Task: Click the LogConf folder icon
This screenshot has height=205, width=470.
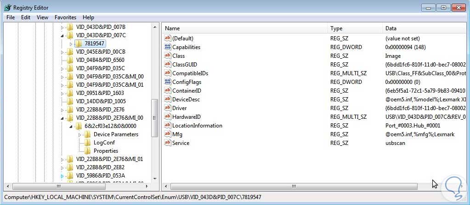Action: click(87, 143)
